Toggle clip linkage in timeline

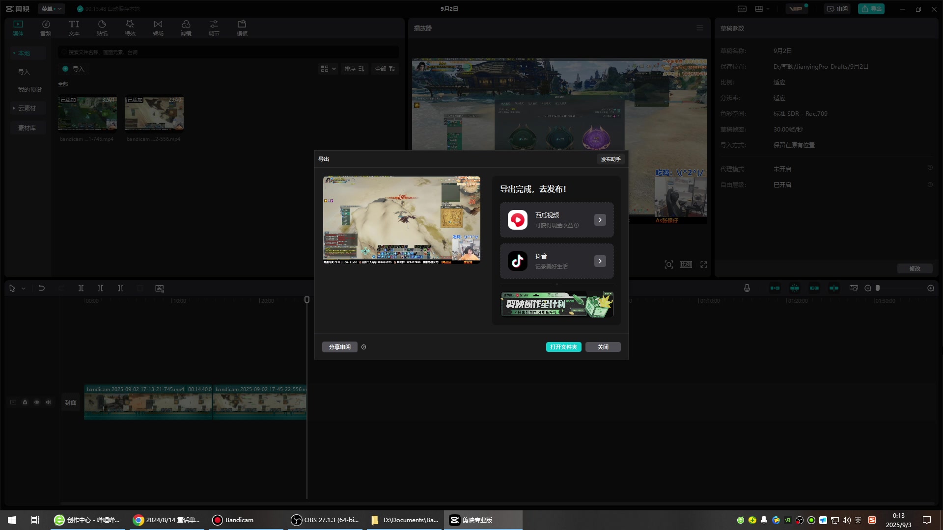(x=814, y=288)
